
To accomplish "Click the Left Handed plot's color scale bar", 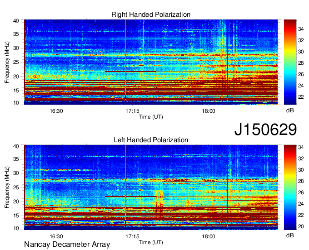I will pyautogui.click(x=290, y=187).
